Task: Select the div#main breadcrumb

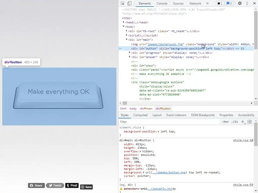Action: click(146, 109)
